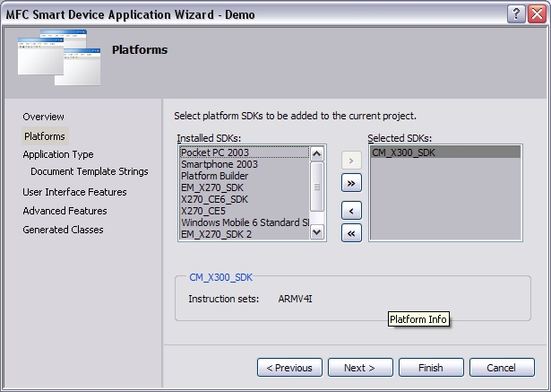Screen dimensions: 551x392
Task: Click the Installed SDKs scrollbar thumb
Action: pos(317,187)
